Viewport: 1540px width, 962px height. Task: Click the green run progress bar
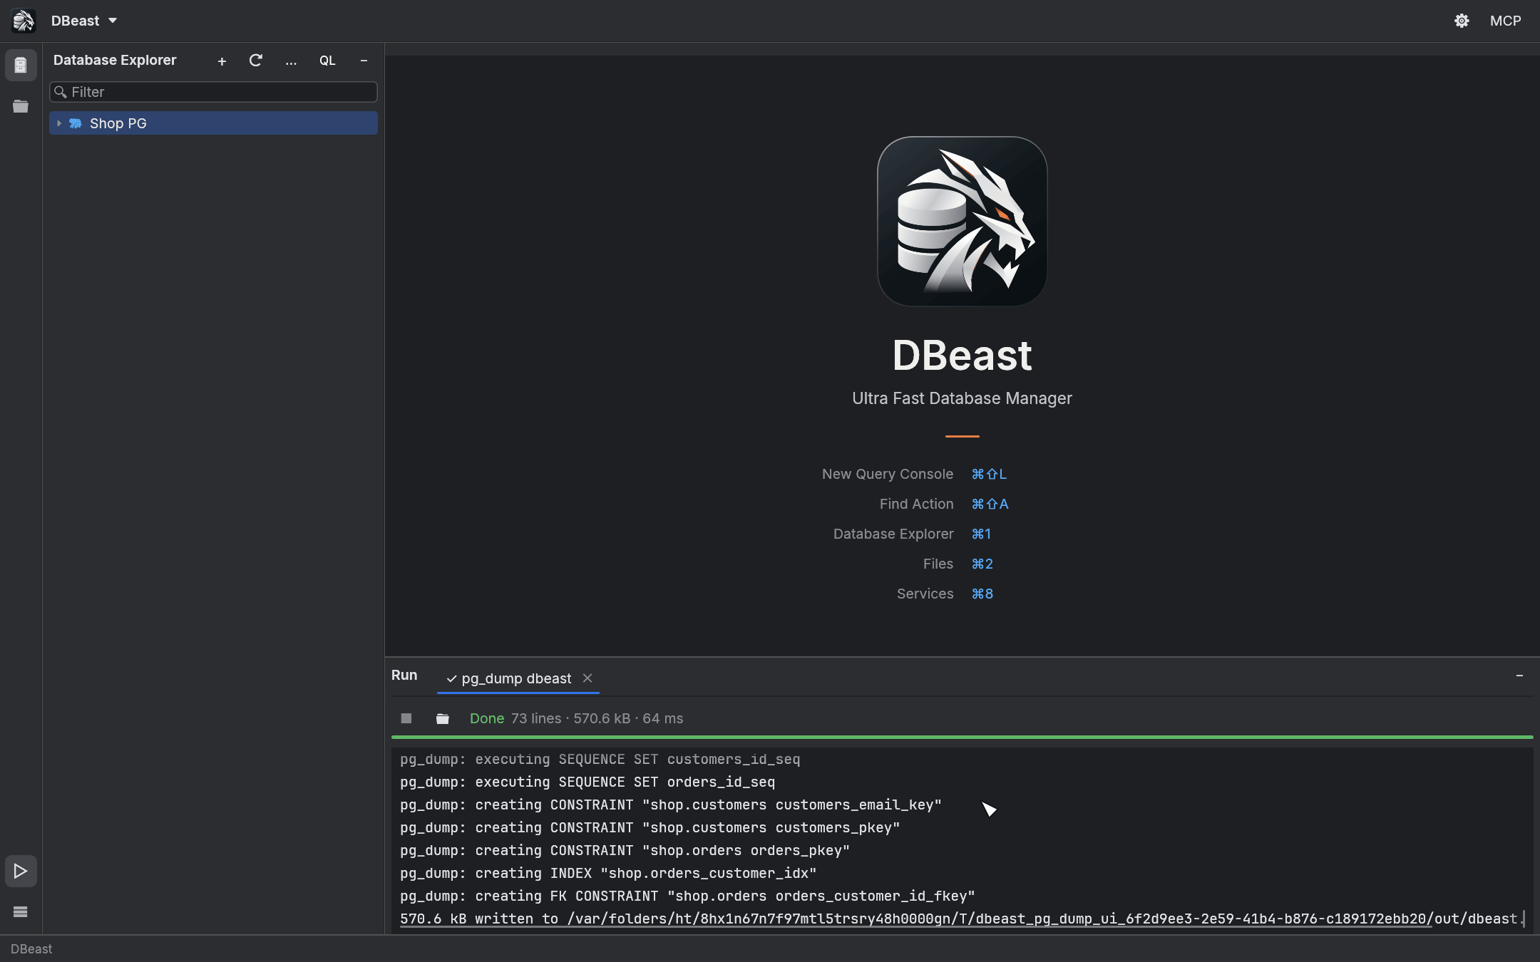[962, 737]
